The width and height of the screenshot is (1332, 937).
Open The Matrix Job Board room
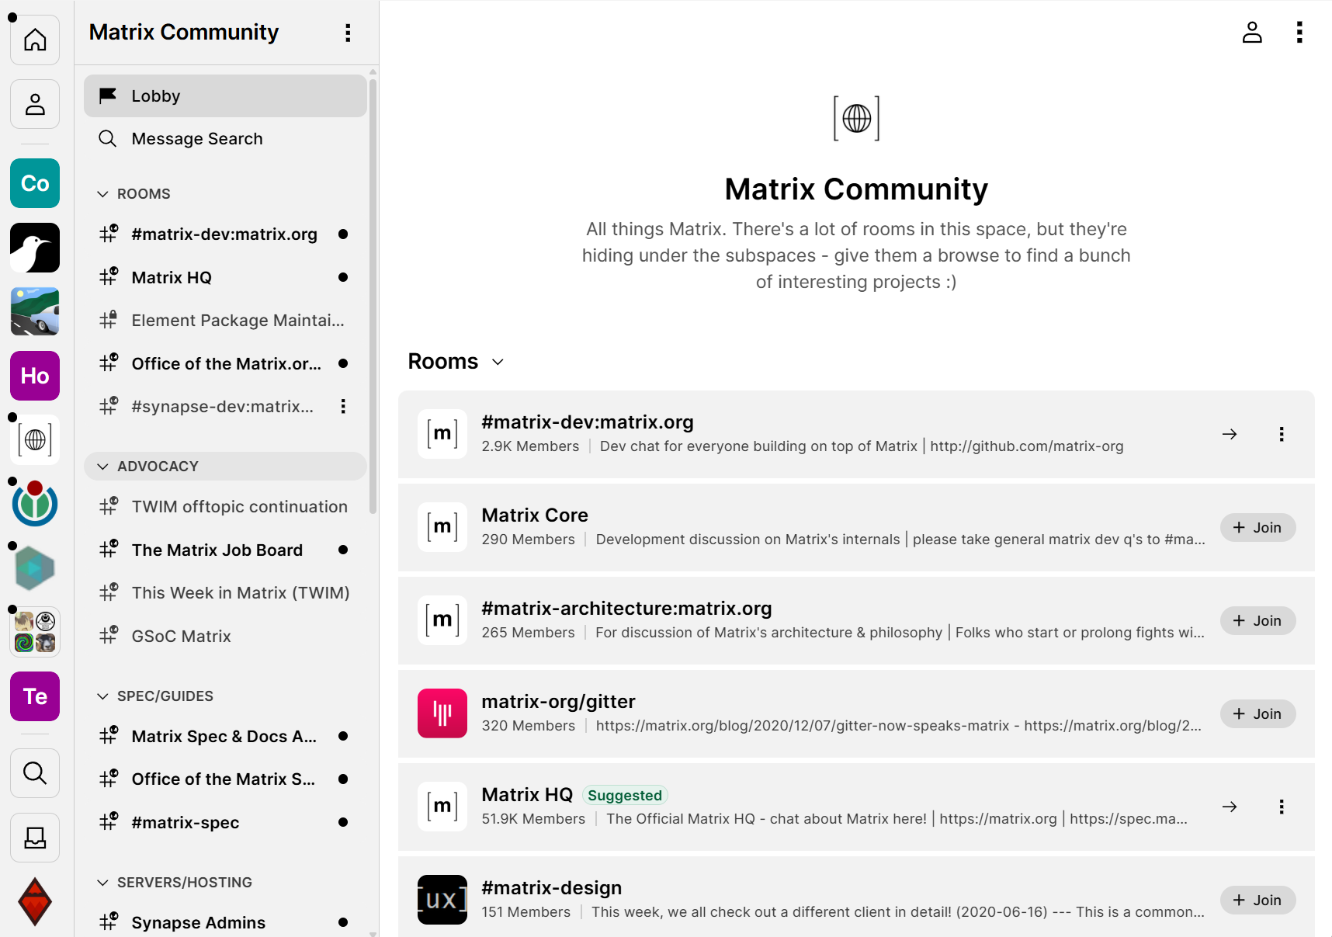pyautogui.click(x=217, y=550)
